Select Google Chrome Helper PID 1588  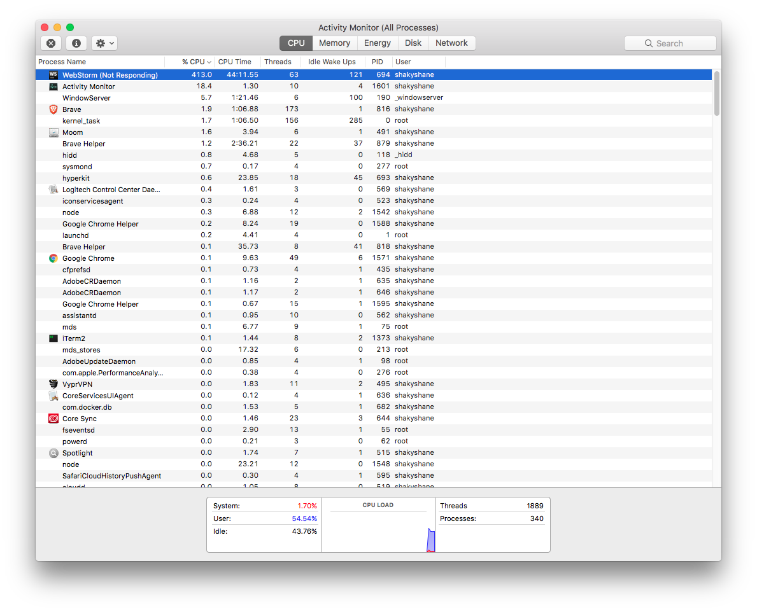pyautogui.click(x=374, y=224)
